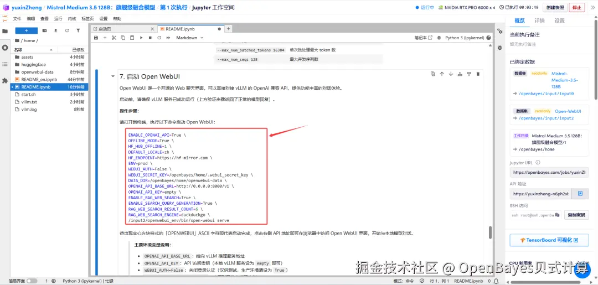
Task: Select the 概览 tab
Action: 520,20
